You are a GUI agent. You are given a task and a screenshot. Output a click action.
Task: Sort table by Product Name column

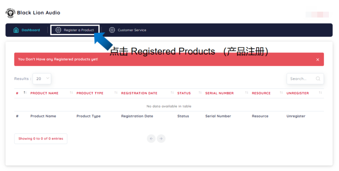[44, 93]
